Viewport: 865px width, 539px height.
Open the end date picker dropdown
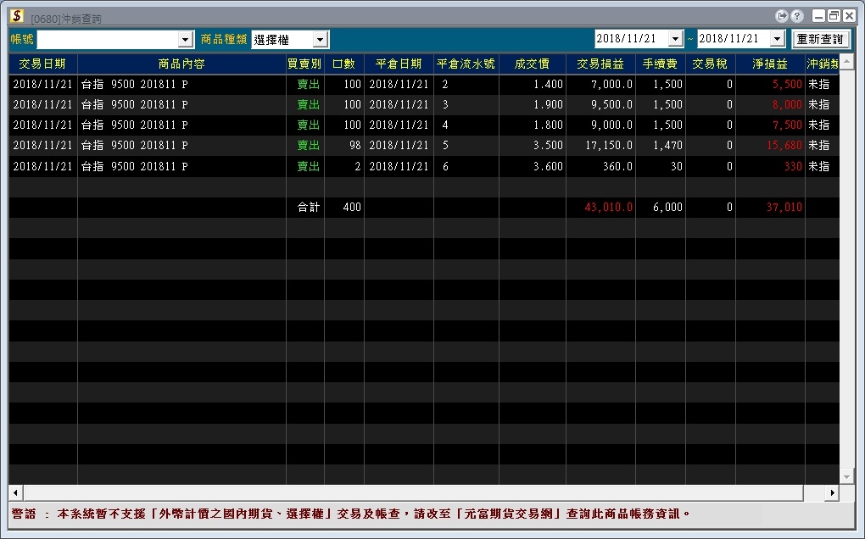coord(777,39)
